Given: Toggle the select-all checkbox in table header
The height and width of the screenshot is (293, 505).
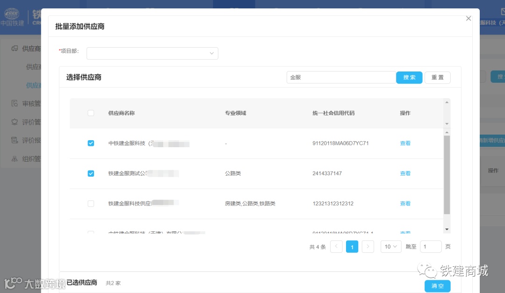Looking at the screenshot, I should coord(91,113).
